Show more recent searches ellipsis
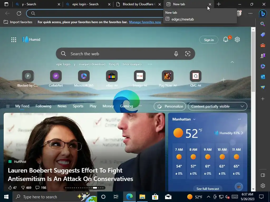The image size is (270, 202). 150,64
